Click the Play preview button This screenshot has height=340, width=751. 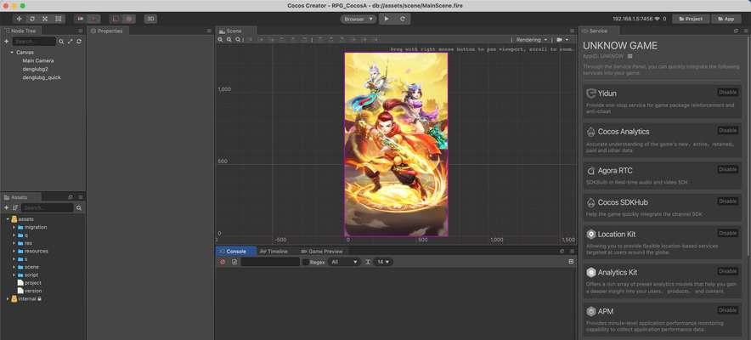tap(387, 20)
